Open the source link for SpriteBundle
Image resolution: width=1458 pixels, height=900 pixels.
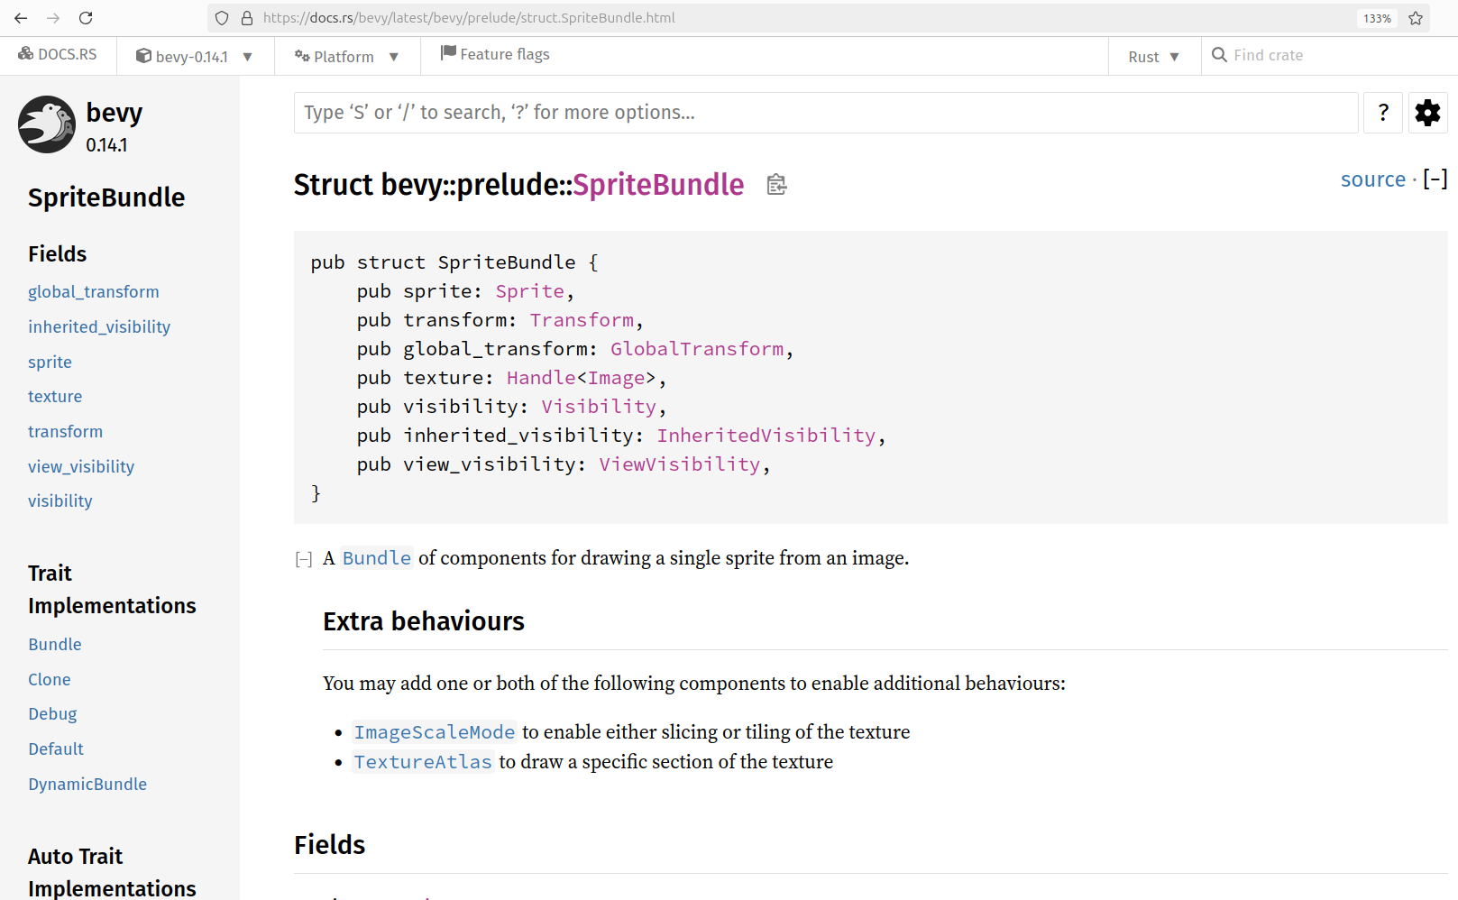1373,179
